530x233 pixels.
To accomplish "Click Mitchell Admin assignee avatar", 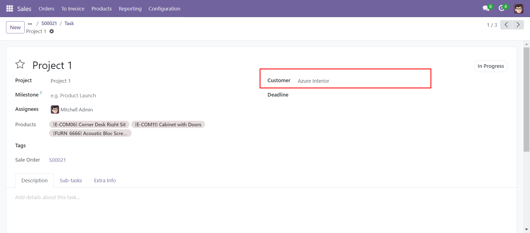I will click(55, 109).
